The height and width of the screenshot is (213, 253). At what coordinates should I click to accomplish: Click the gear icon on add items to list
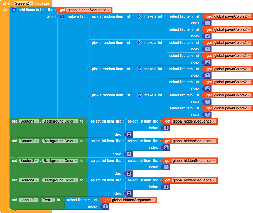14,10
